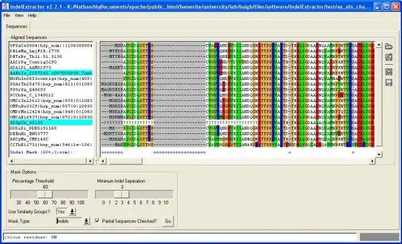Click the alignment vertical scrollbar down arrow
The width and height of the screenshot is (402, 244).
click(379, 155)
